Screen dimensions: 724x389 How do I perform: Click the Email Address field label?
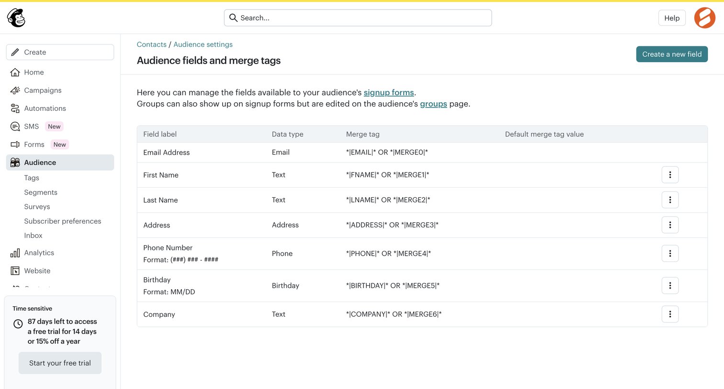coord(167,152)
